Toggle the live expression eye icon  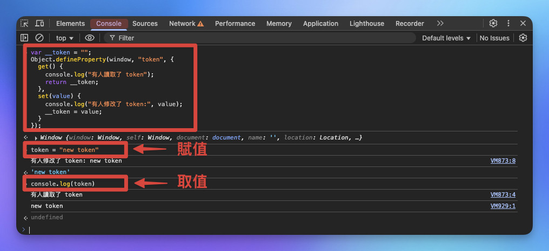tap(90, 38)
